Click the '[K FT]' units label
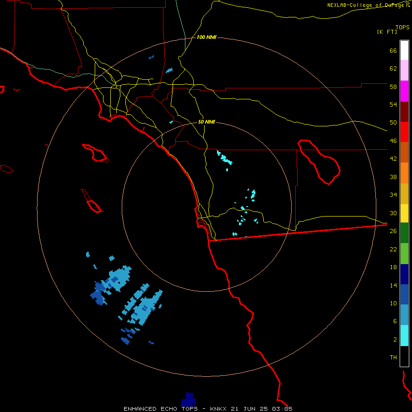Viewport: 412px width, 412px height. pyautogui.click(x=387, y=32)
